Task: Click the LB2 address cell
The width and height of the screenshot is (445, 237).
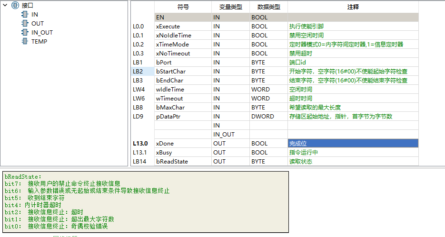Action: (143, 72)
